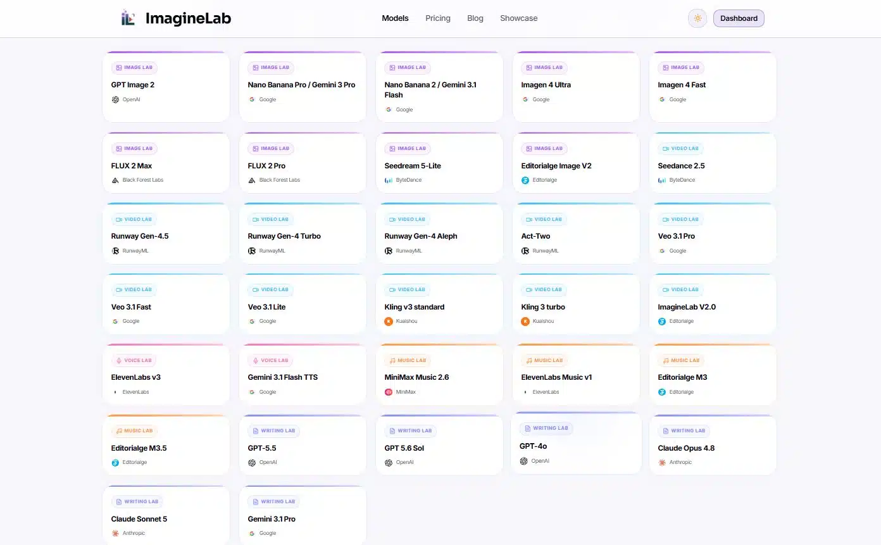Select the Claude Opus 4.8 title text
Screen dimensions: 881x545
(x=687, y=448)
